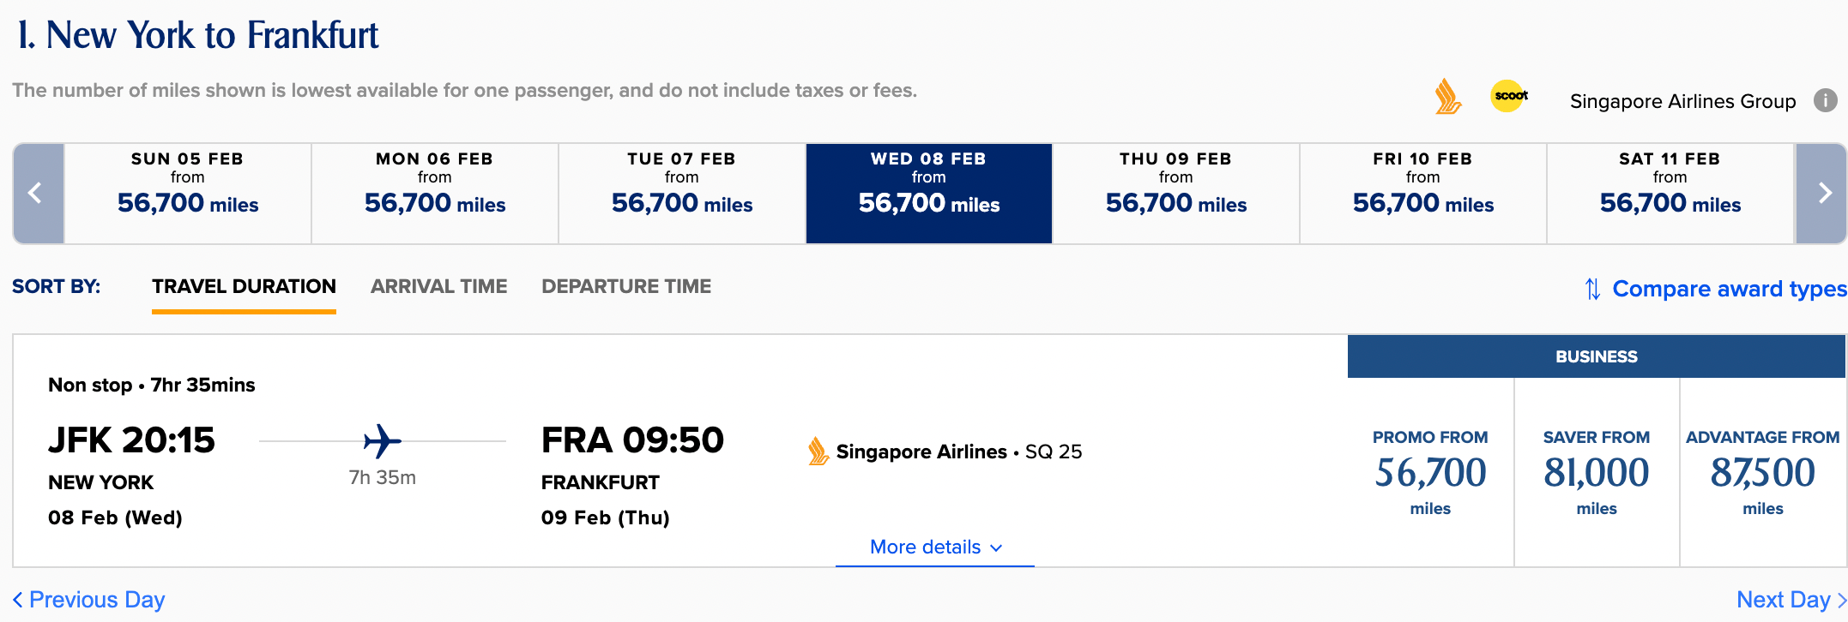The image size is (1848, 622).
Task: Open Compare award types
Action: pyautogui.click(x=1728, y=289)
